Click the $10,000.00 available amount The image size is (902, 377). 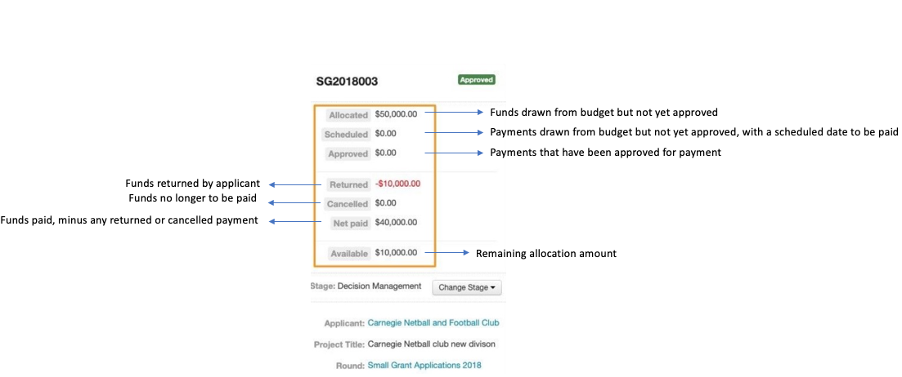396,253
